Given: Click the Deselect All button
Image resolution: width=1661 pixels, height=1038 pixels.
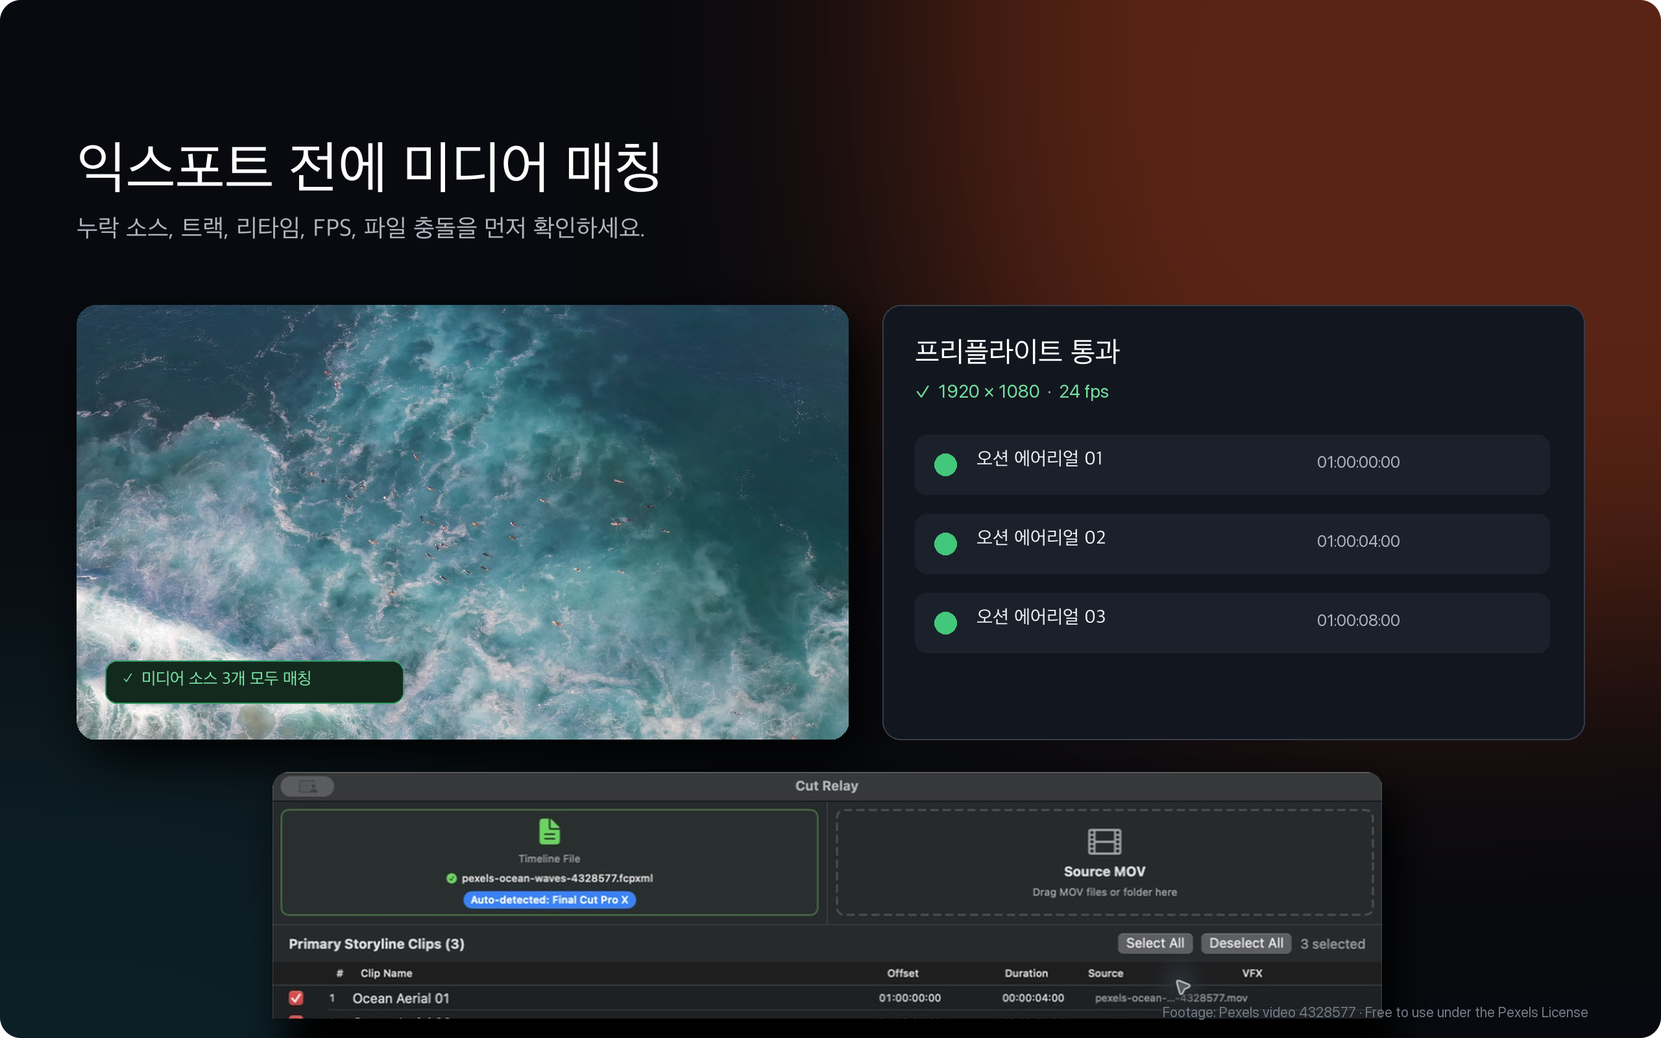Looking at the screenshot, I should [x=1246, y=943].
